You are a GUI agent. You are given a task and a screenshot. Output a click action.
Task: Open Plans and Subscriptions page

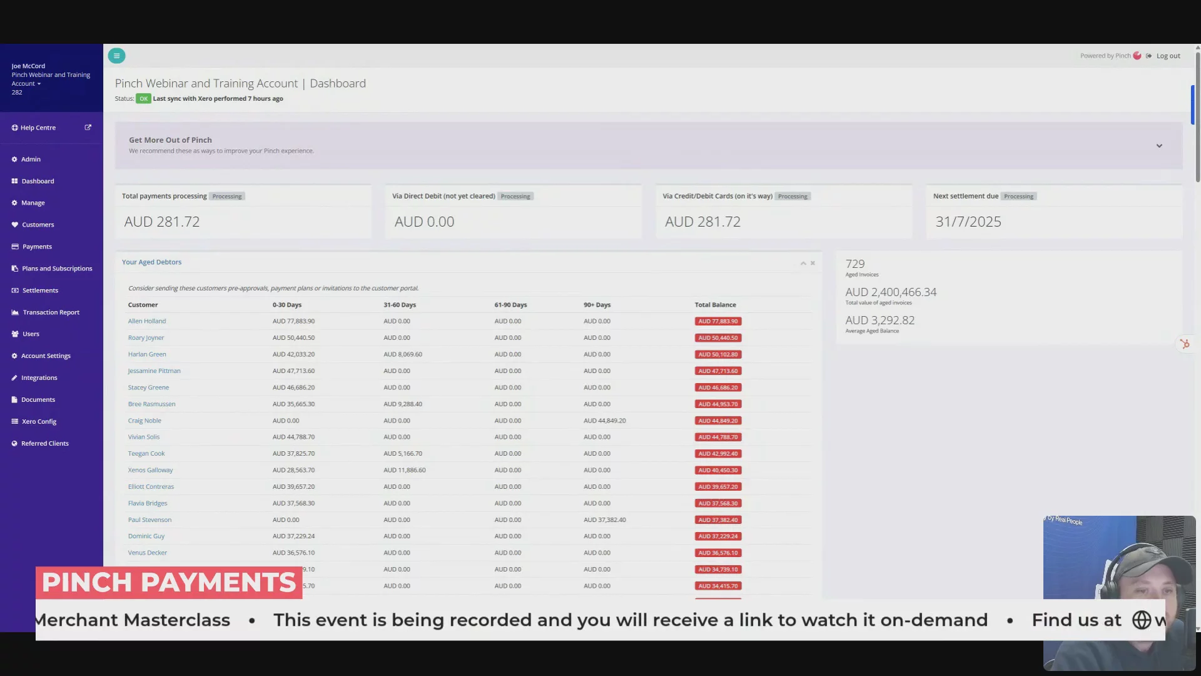point(57,269)
